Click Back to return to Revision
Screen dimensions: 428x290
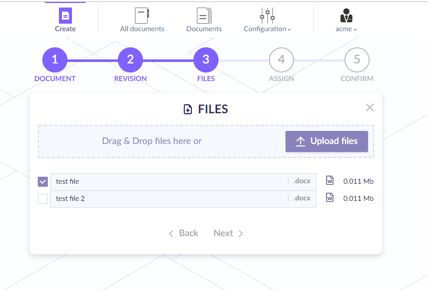(183, 233)
